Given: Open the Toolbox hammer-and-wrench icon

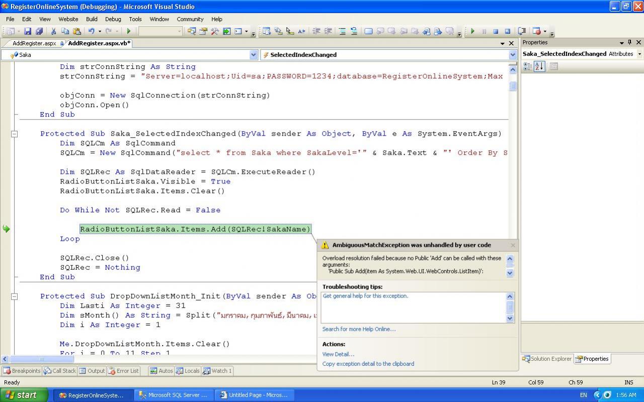Looking at the screenshot, I should pos(215,31).
